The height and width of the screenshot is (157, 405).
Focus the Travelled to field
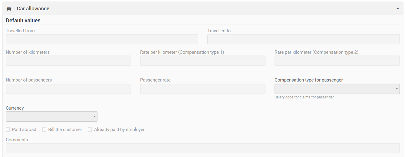pos(303,39)
